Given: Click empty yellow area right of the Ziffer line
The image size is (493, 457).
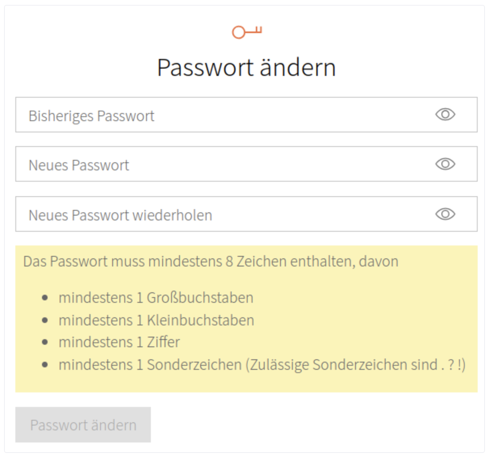Looking at the screenshot, I should [323, 342].
